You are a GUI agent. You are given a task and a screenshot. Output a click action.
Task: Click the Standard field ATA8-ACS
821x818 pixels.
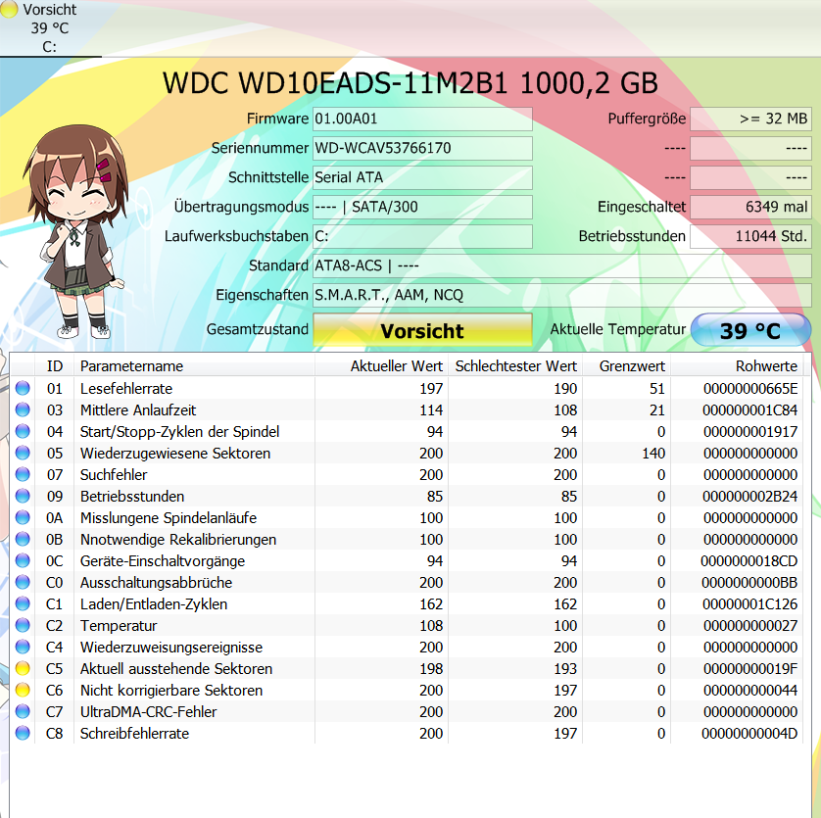[x=561, y=265]
